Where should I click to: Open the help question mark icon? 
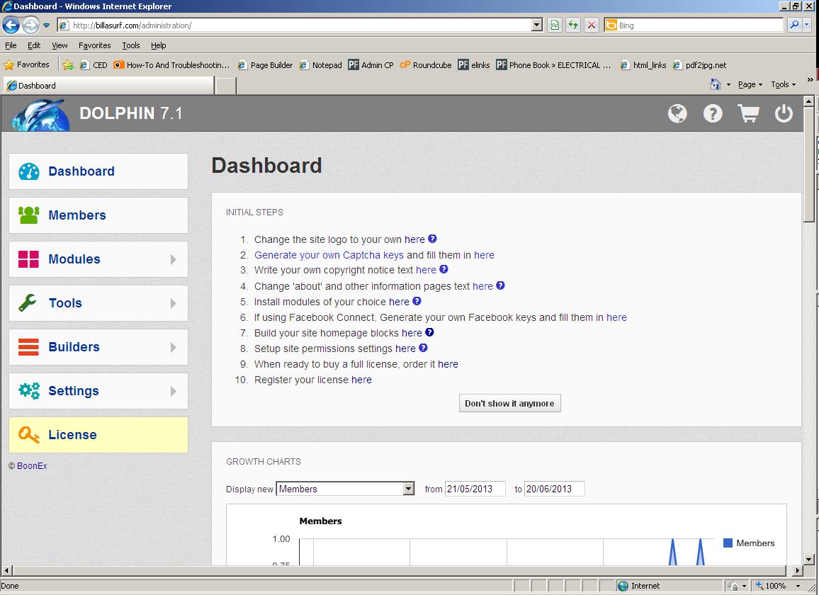click(713, 113)
